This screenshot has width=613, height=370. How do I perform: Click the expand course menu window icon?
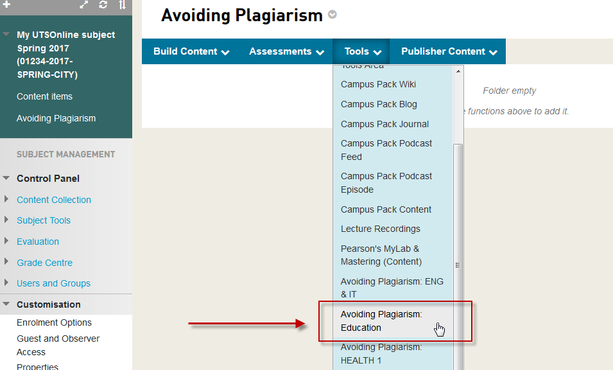tap(84, 4)
